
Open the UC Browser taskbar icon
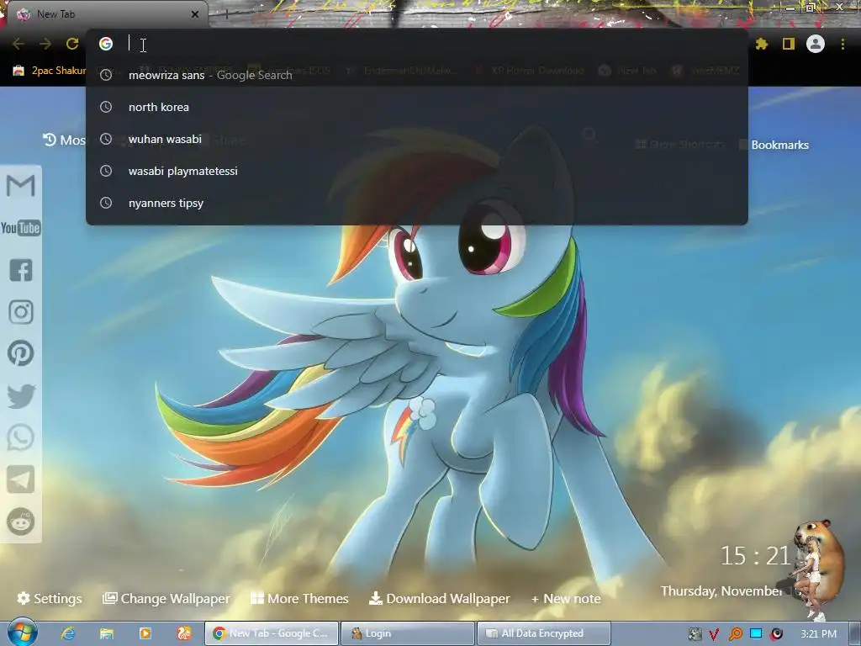tap(184, 633)
